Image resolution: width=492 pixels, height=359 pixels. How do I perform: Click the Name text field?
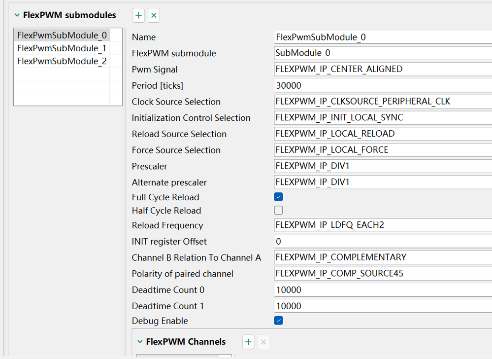click(382, 37)
